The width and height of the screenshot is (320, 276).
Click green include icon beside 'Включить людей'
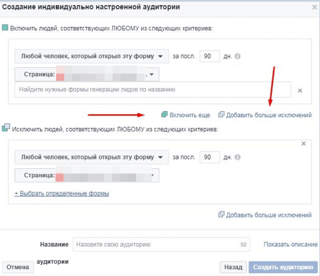click(x=5, y=27)
